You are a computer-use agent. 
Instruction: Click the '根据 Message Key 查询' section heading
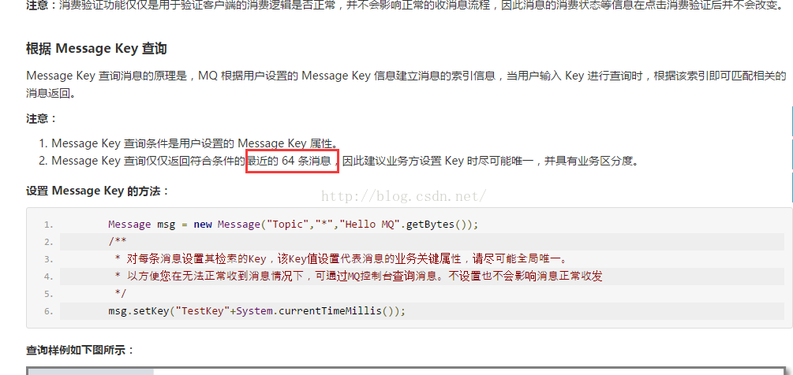click(96, 49)
